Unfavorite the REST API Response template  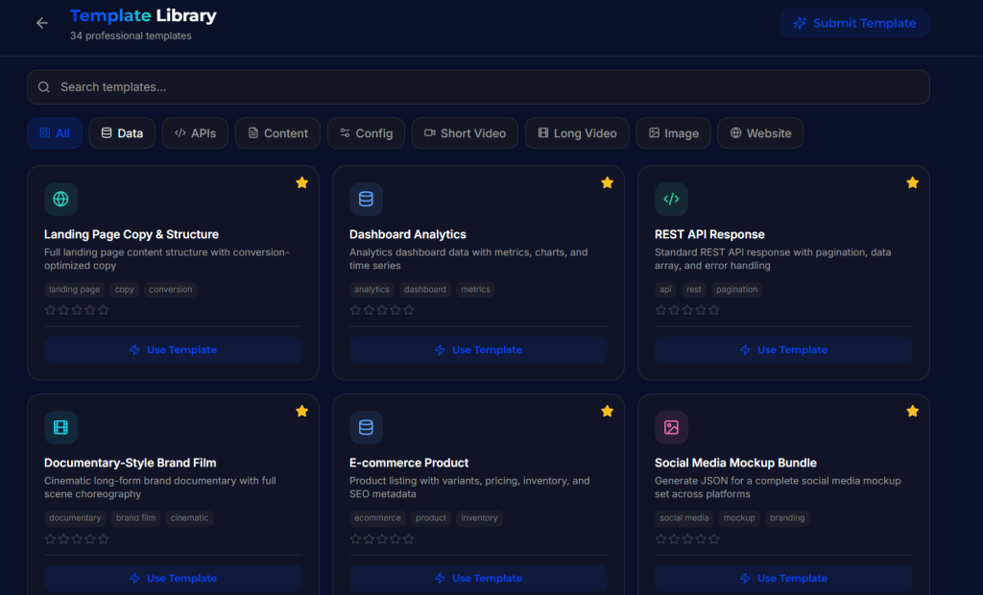point(912,182)
